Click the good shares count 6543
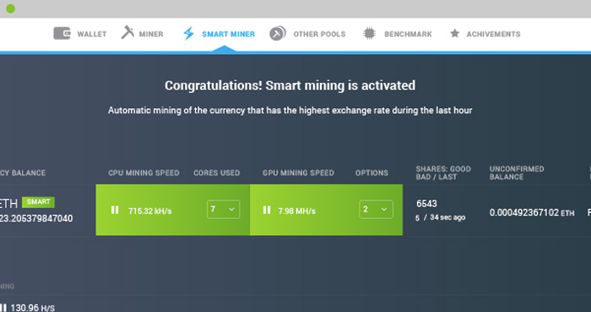Screen dimensions: 591x312 pos(426,204)
